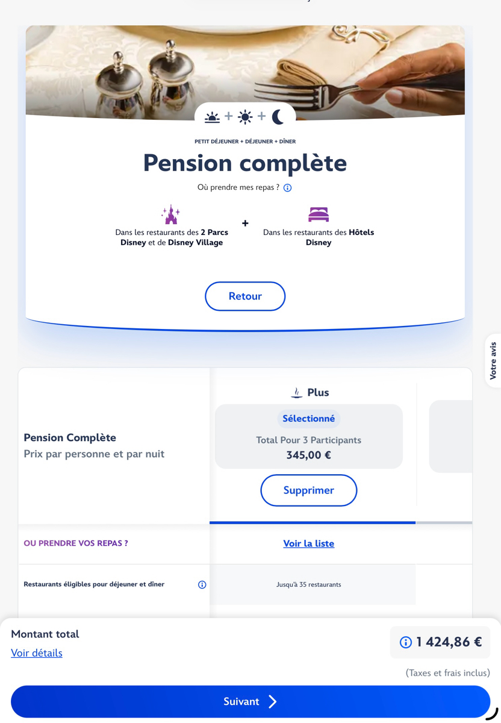This screenshot has width=501, height=723.
Task: Click the chevron arrow on Suivant
Action: [273, 701]
